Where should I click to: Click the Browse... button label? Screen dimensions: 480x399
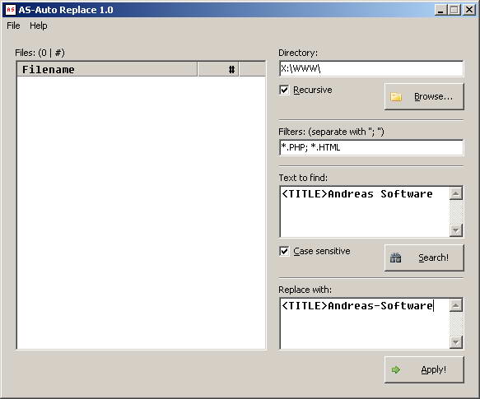pyautogui.click(x=433, y=97)
